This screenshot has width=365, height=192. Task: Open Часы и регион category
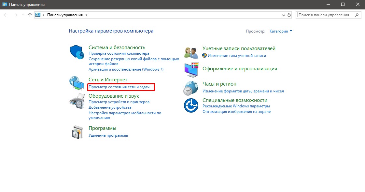coord(219,84)
